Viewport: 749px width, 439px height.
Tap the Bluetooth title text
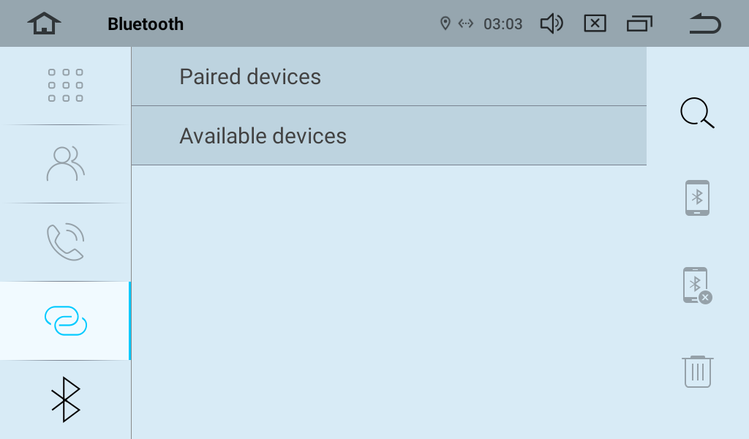146,24
